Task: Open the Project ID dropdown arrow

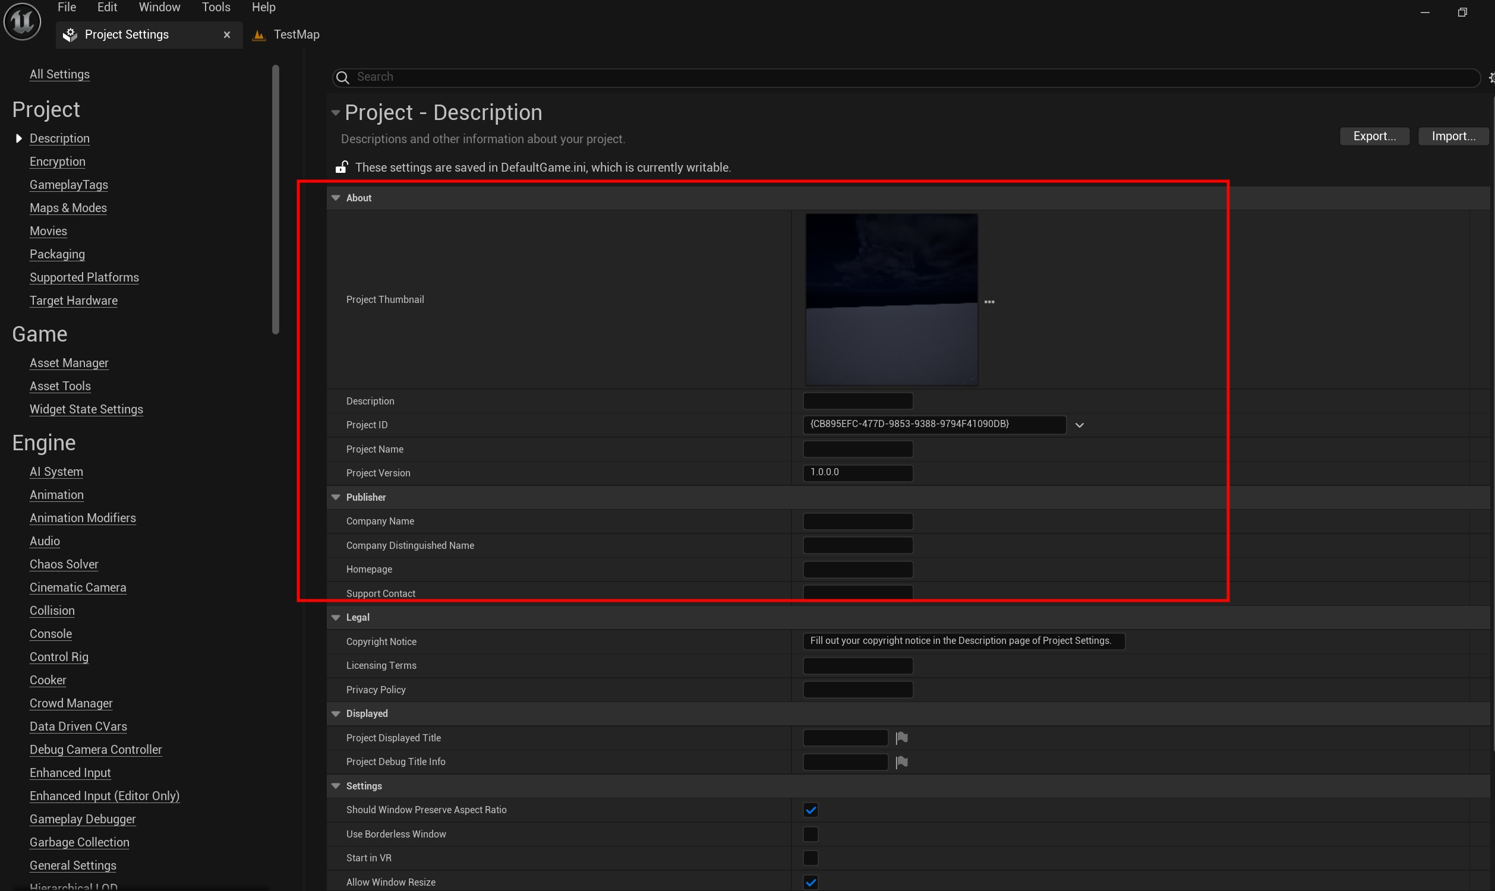Action: 1080,425
